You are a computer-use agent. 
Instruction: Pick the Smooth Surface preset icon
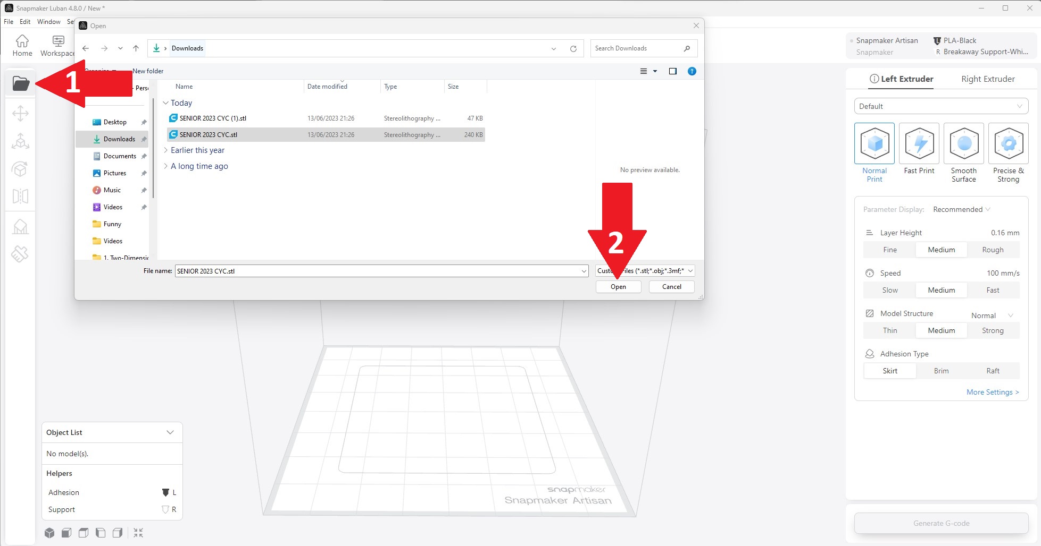pos(963,143)
